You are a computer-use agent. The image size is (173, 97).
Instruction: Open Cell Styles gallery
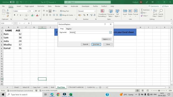pos(117,13)
